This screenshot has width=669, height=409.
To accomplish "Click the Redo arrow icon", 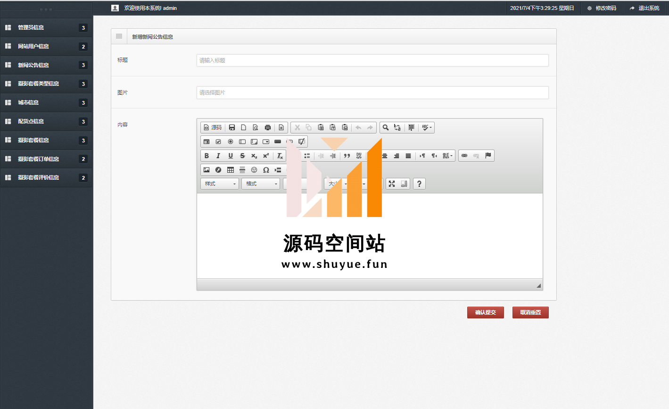I will coord(370,127).
